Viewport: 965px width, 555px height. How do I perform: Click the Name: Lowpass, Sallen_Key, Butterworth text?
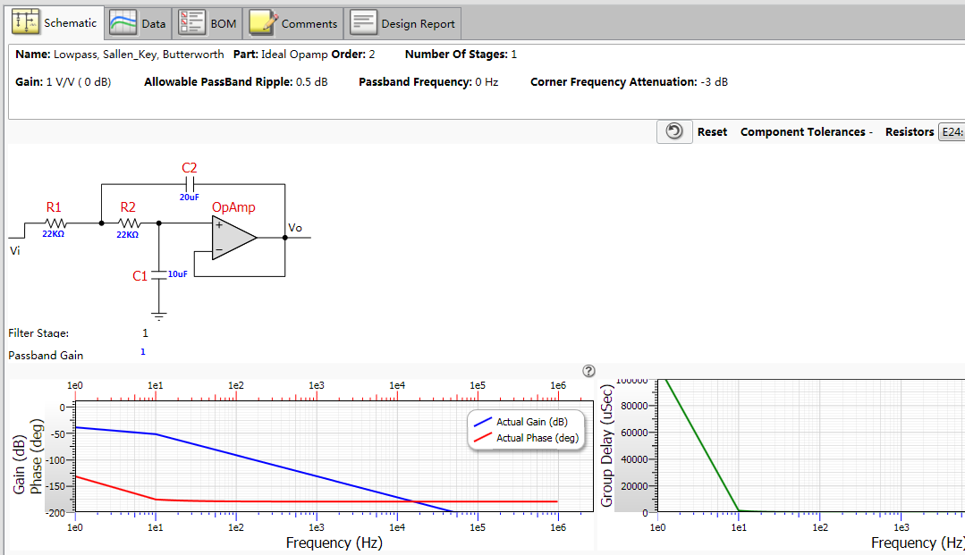pos(119,55)
